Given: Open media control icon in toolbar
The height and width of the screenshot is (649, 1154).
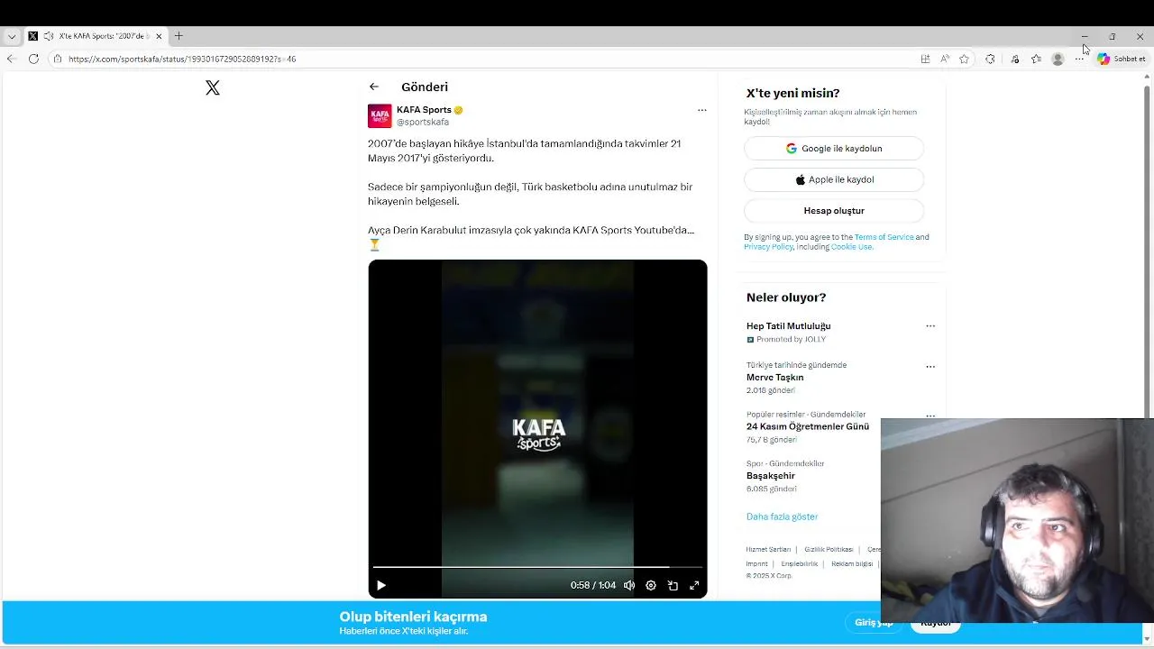Looking at the screenshot, I should [1014, 59].
